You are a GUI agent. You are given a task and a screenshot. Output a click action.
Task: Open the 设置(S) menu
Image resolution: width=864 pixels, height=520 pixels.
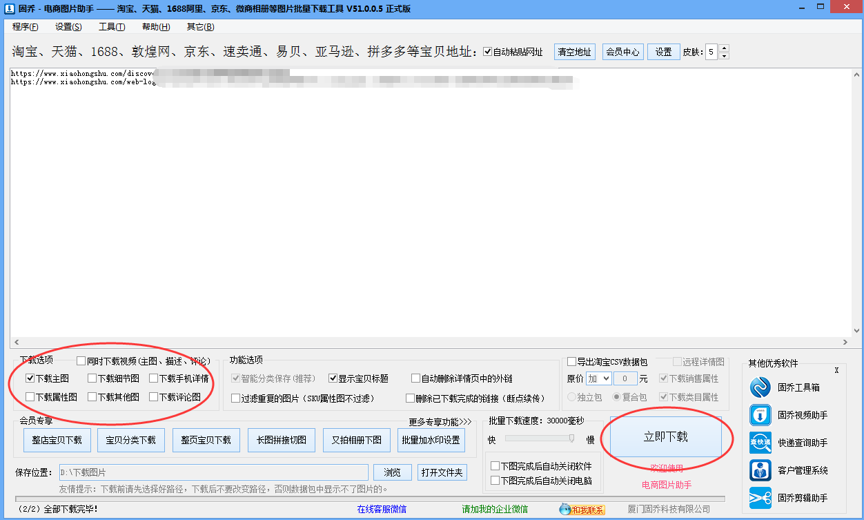tap(68, 27)
